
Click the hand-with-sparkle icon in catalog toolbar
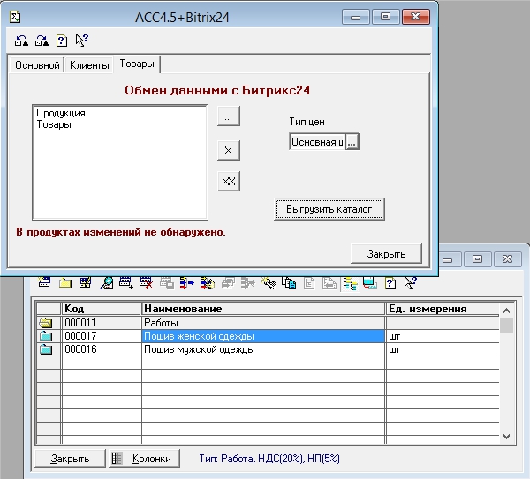coord(269,283)
